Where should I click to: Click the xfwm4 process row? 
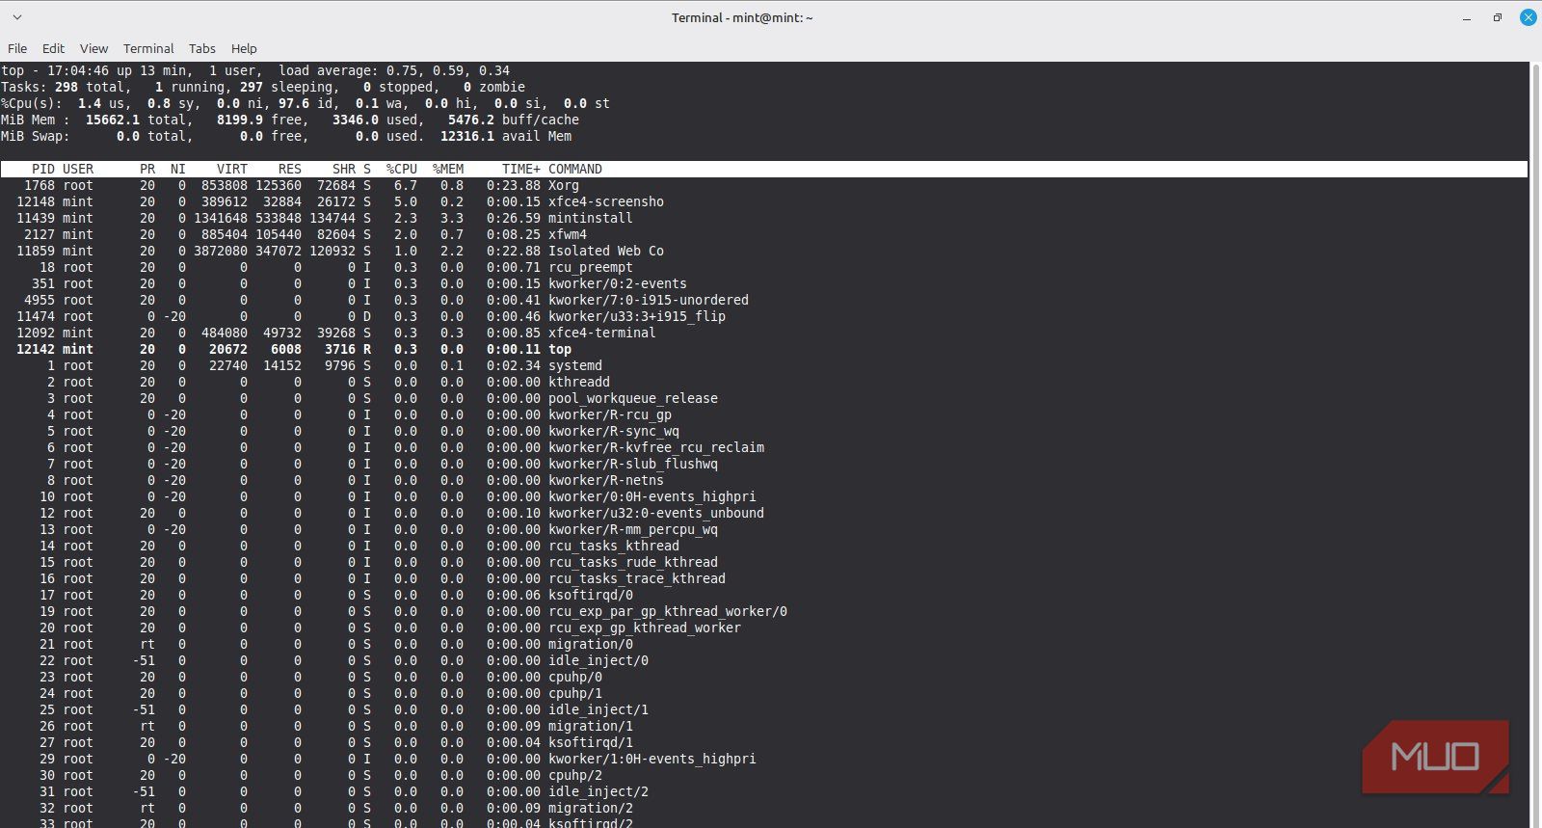point(764,234)
